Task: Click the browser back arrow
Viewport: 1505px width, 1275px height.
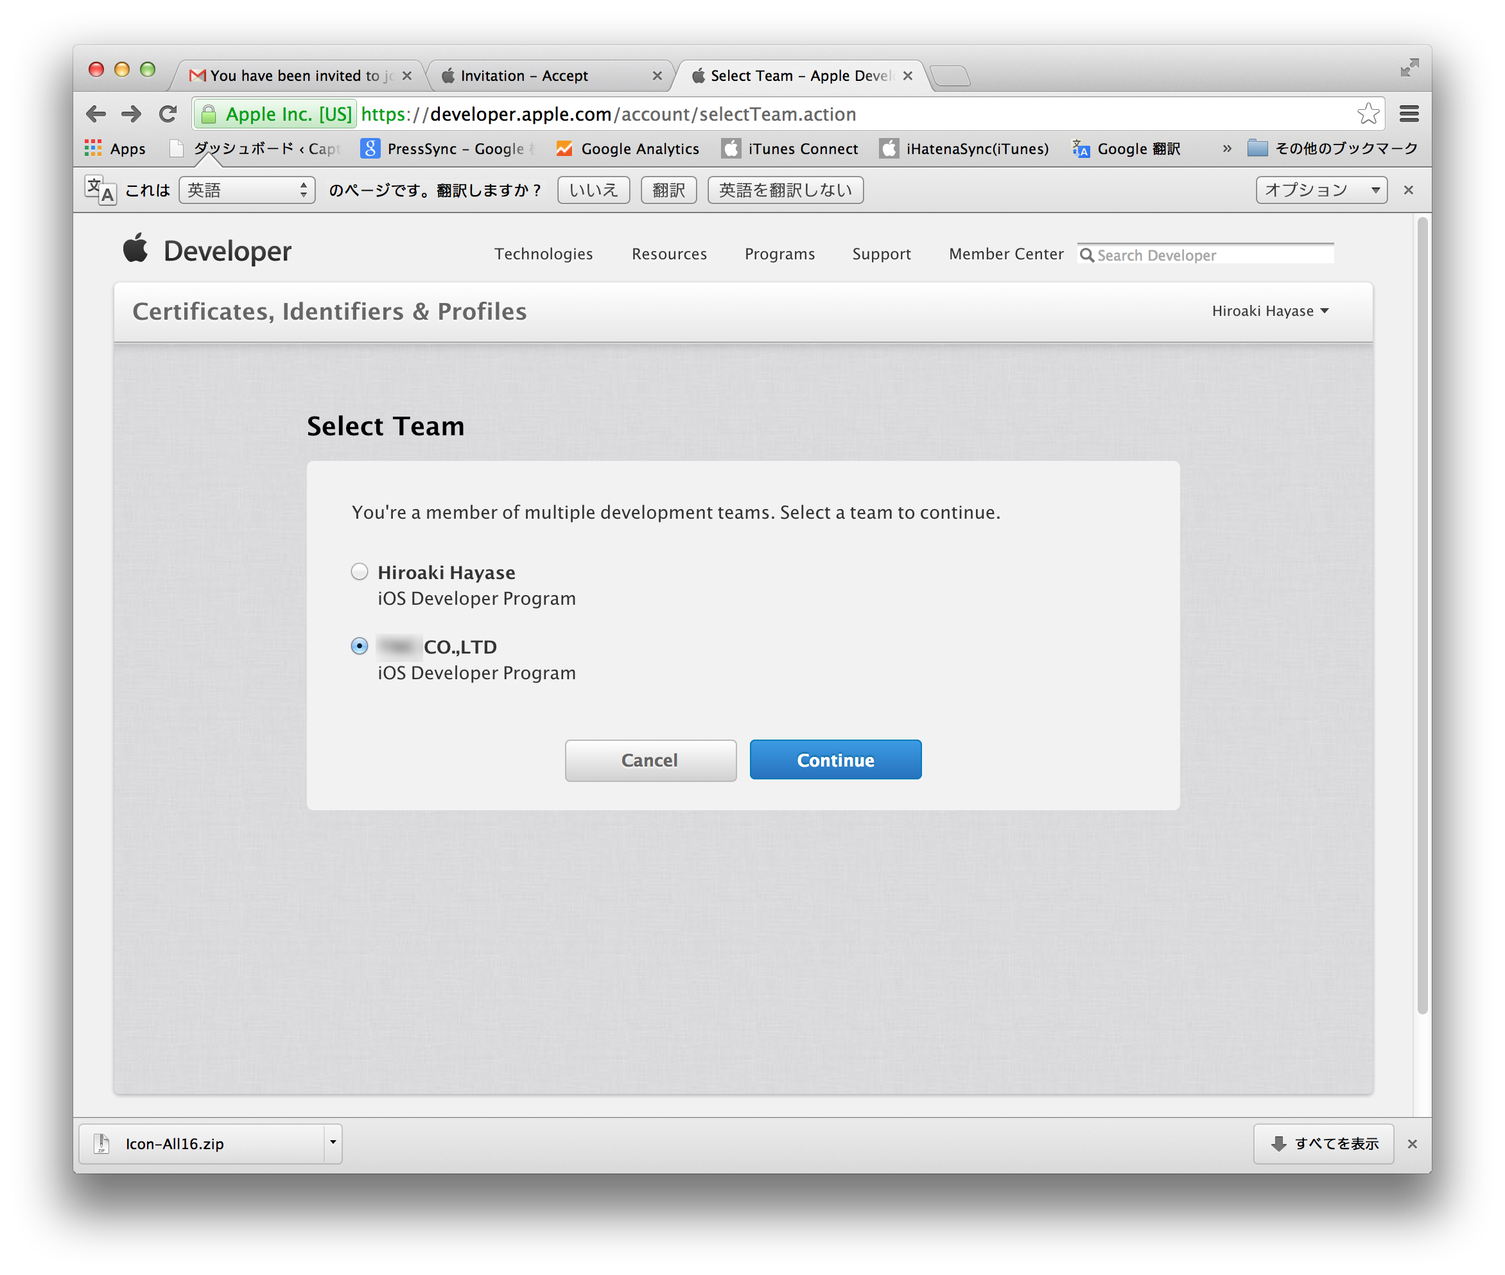Action: pyautogui.click(x=96, y=114)
